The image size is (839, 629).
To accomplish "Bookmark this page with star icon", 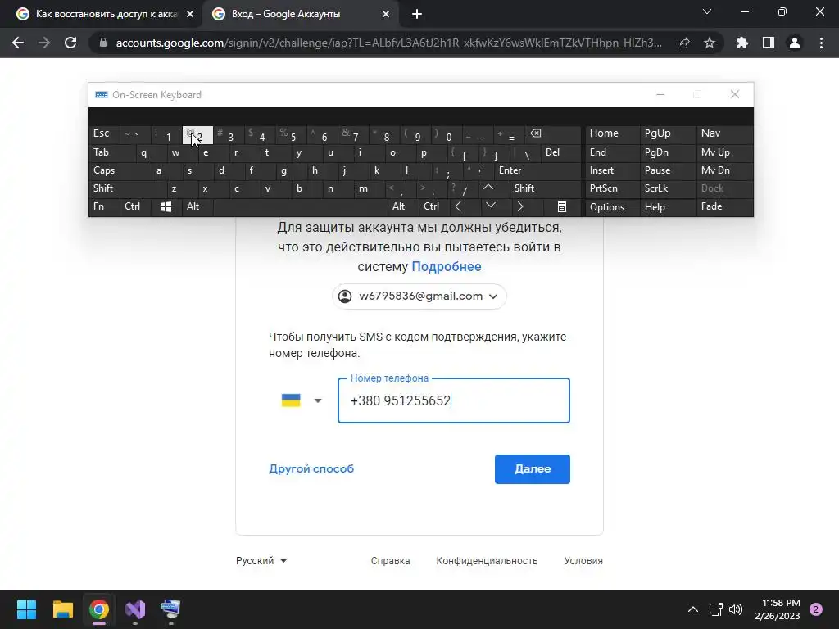I will 710,43.
